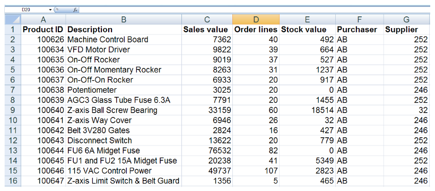Select 'AGC3 Glass Tube Fuse 6.3A' cell
Image resolution: width=435 pixels, height=191 pixels.
tap(124, 100)
